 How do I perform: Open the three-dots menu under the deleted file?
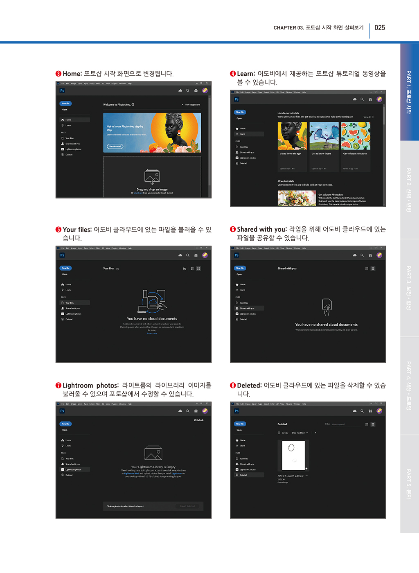point(307,476)
